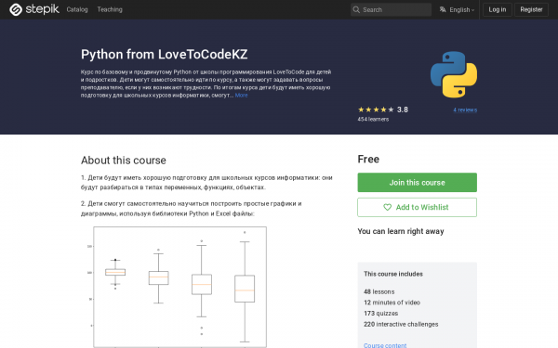Screen dimensions: 558x348
Task: Click the 454 learners text
Action: [x=373, y=120]
